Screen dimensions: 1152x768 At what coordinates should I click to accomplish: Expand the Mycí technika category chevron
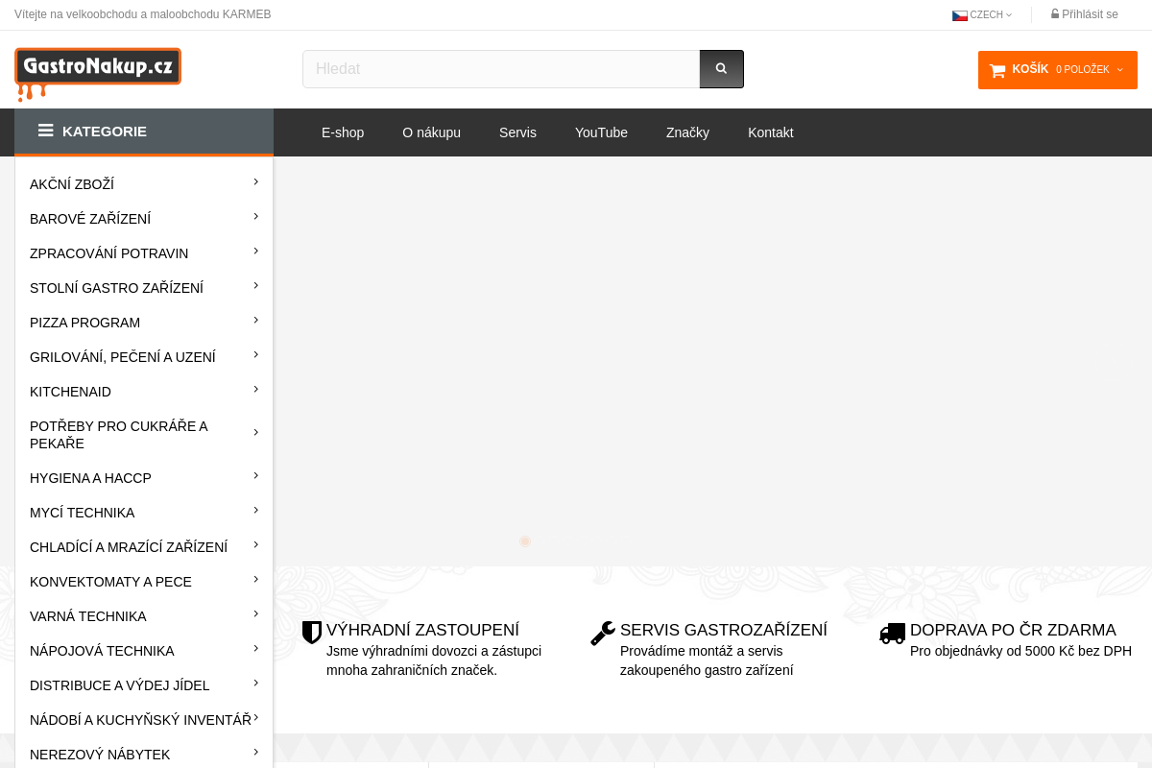coord(256,511)
